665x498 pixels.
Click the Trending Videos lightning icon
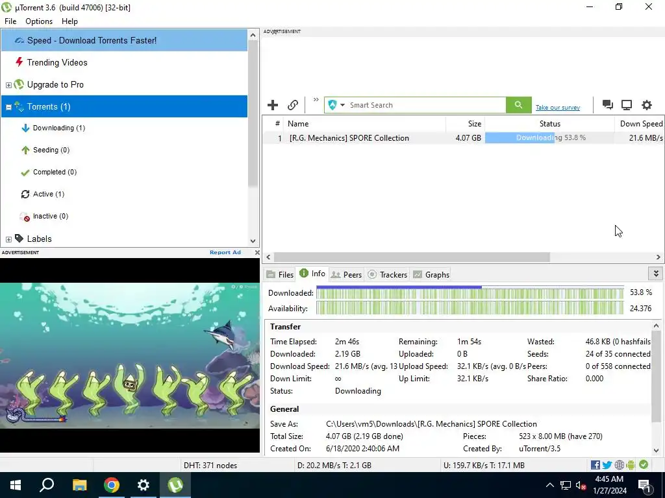coord(19,62)
